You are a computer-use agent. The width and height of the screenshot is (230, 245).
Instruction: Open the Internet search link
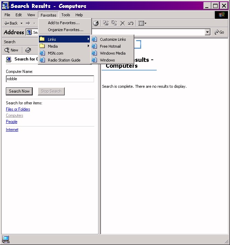[12, 130]
